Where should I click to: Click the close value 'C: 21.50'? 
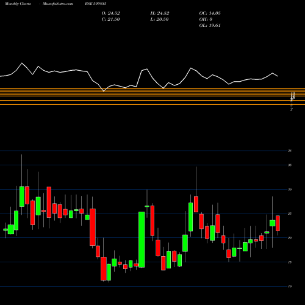pyautogui.click(x=111, y=20)
